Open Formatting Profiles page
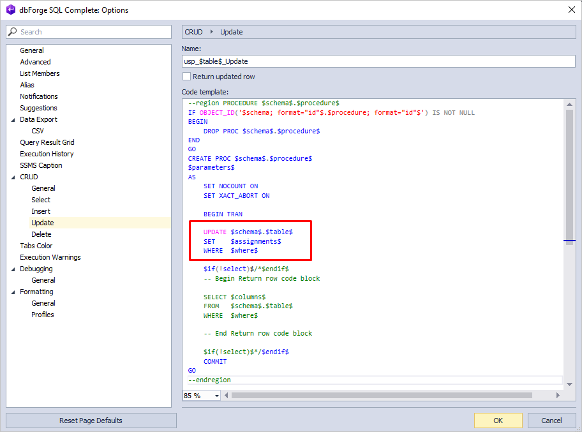 [43, 315]
